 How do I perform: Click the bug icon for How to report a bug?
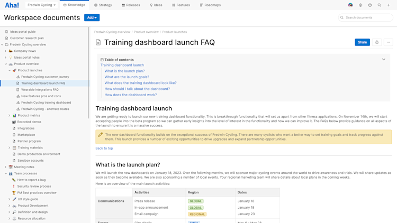click(x=14, y=180)
